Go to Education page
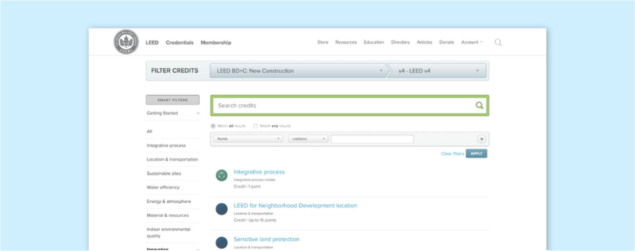Viewport: 635px width, 251px height. click(374, 42)
